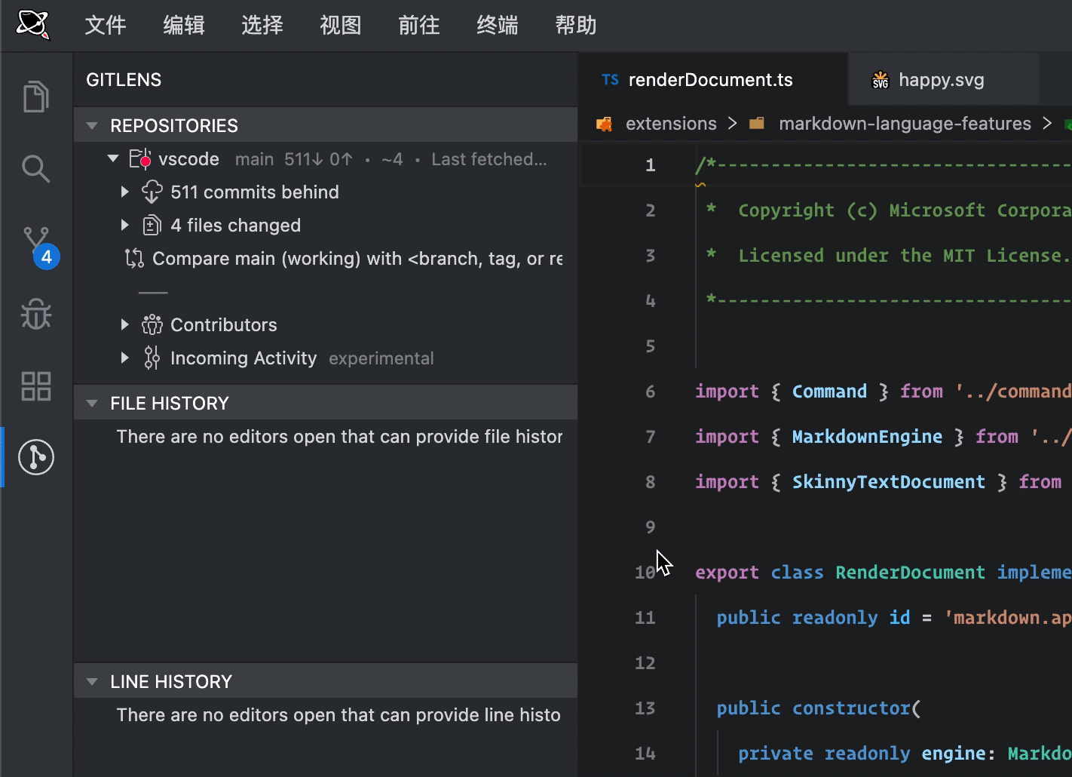Click the RenderDocument class name in code
Viewport: 1072px width, 777px height.
pyautogui.click(x=910, y=573)
